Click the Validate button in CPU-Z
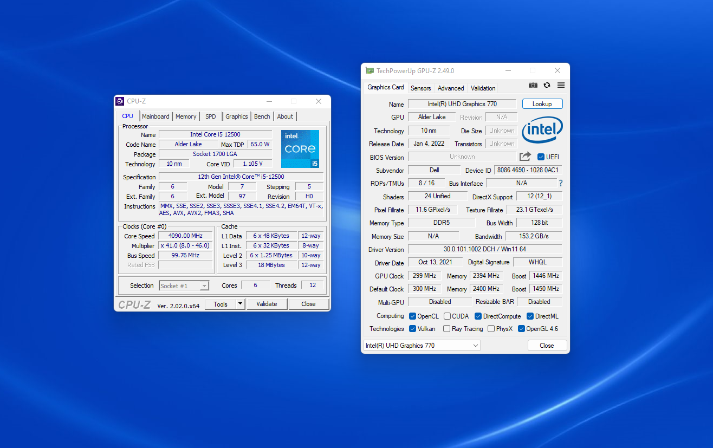 pyautogui.click(x=267, y=304)
